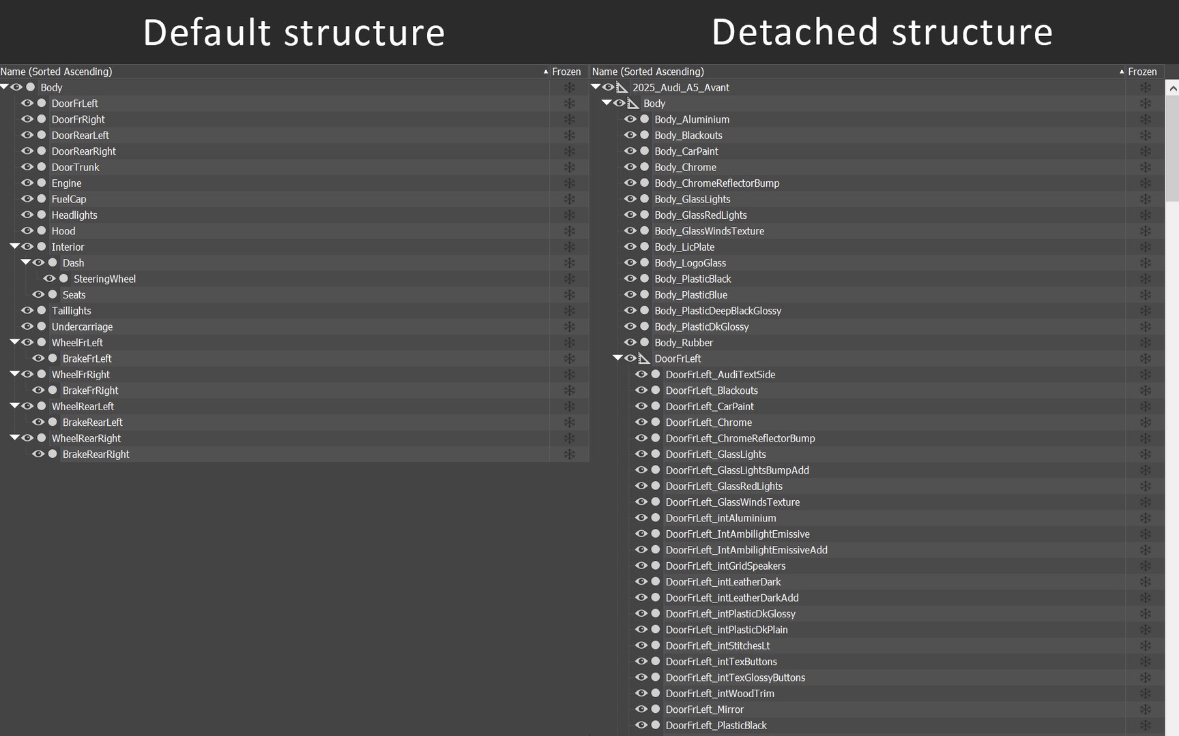Click the freeze icon for Body_GlassWindsTexture
This screenshot has width=1179, height=736.
tap(1146, 231)
